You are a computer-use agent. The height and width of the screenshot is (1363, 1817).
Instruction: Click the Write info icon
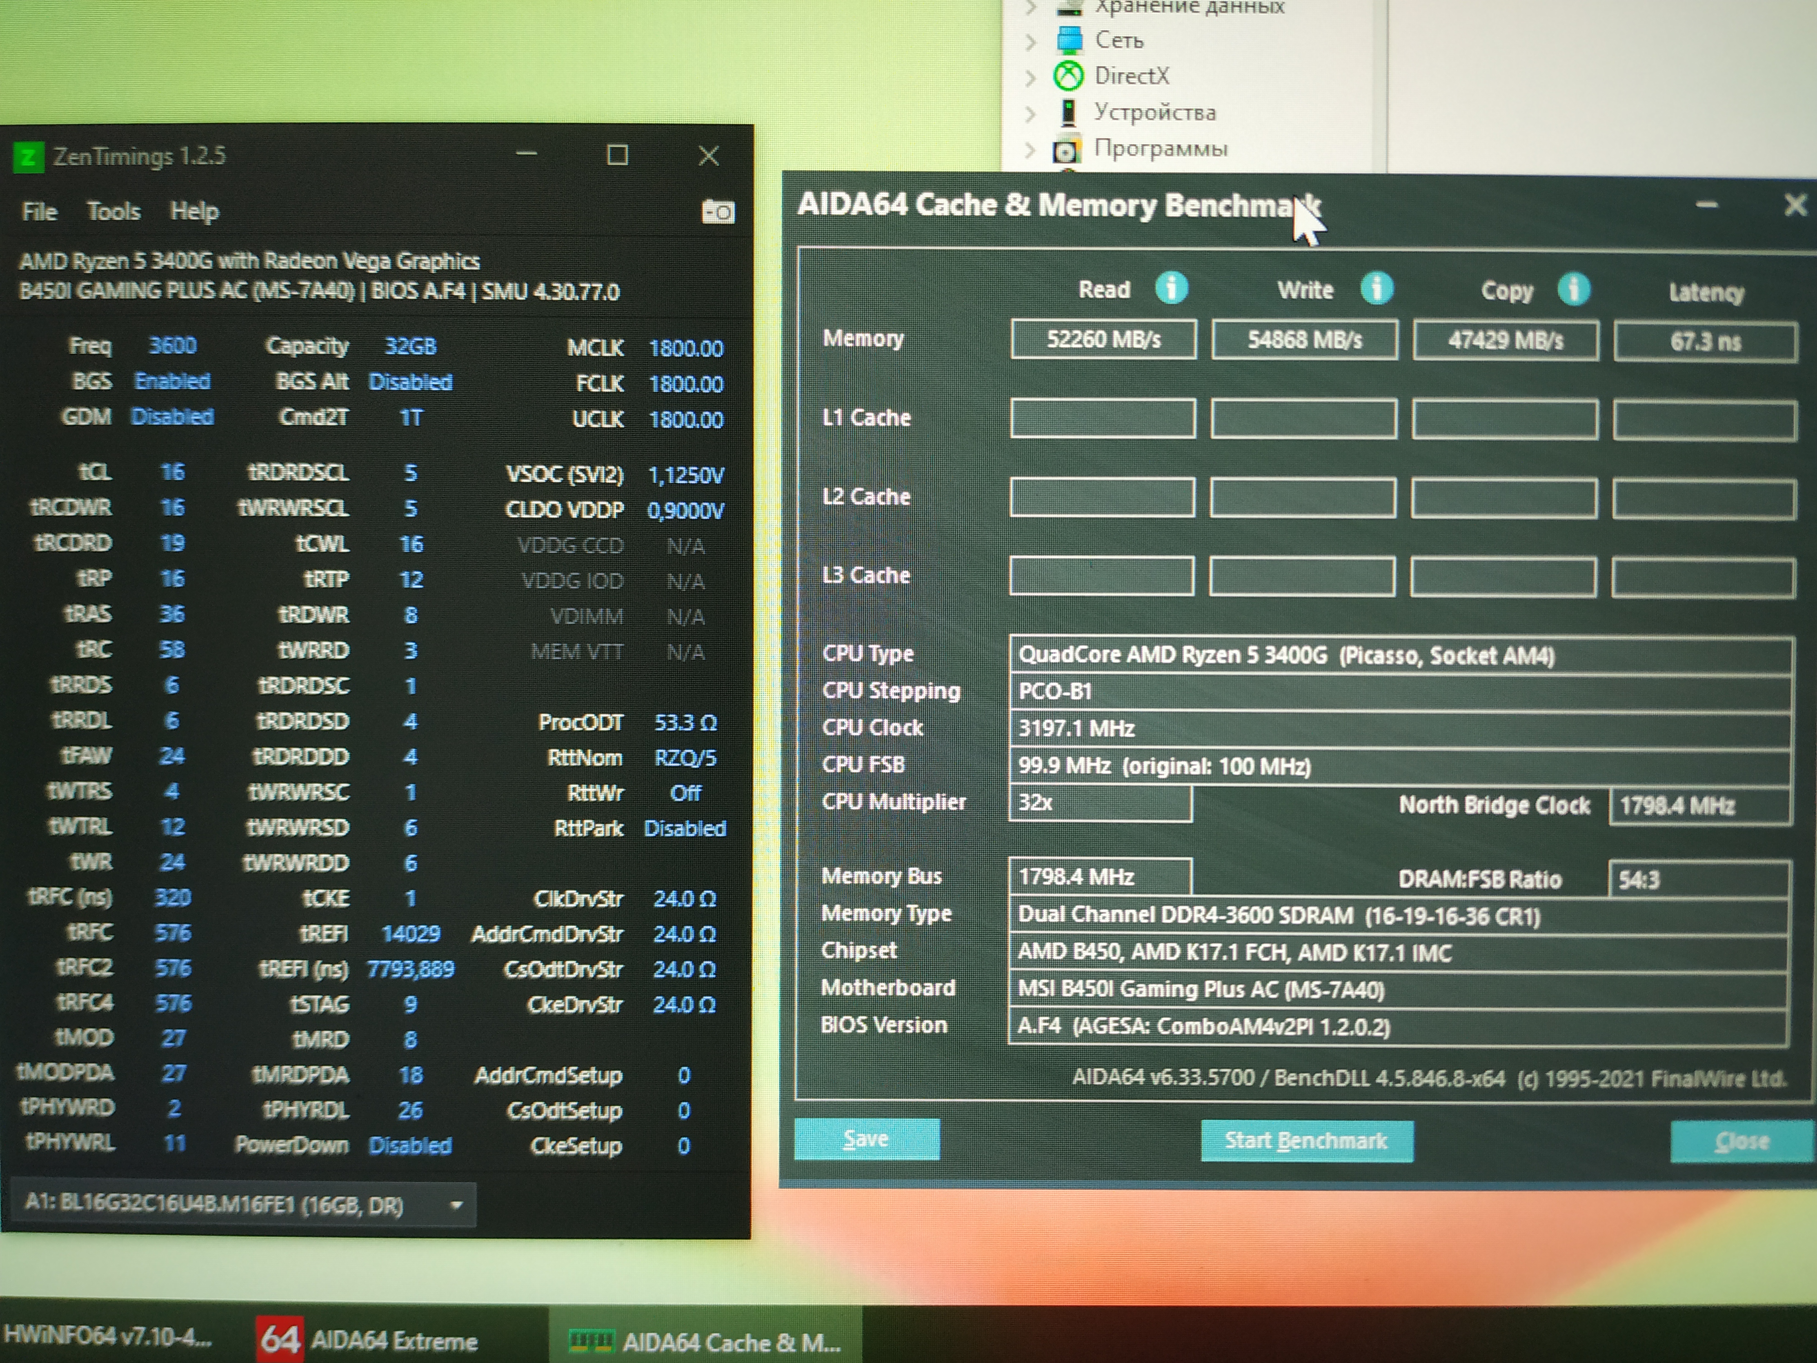[1377, 289]
